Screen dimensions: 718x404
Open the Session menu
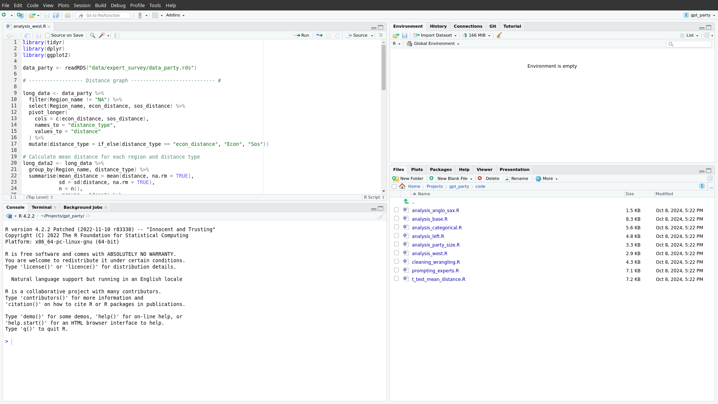(x=82, y=5)
